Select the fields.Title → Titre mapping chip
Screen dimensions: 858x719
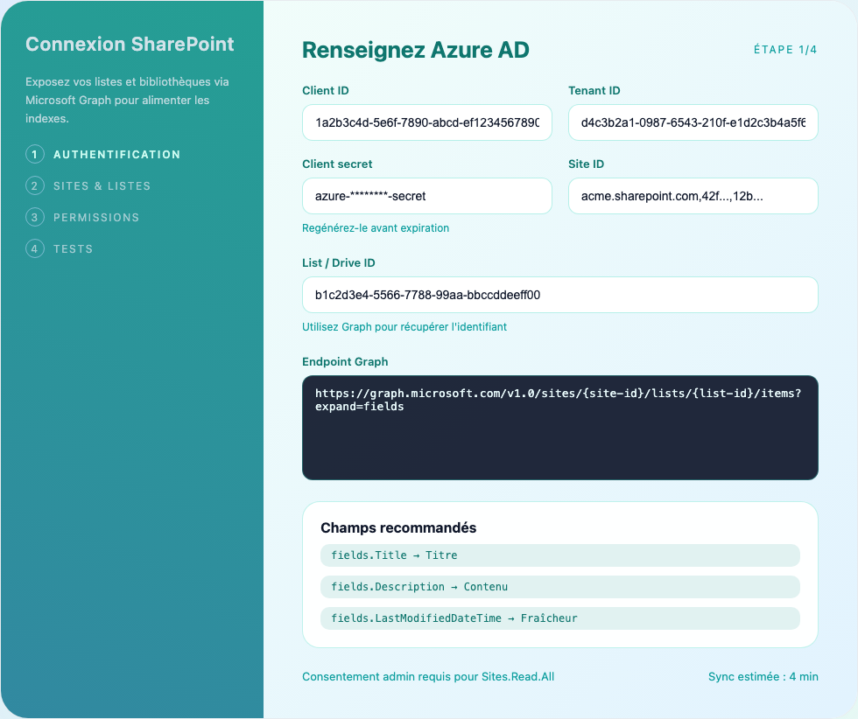click(560, 555)
